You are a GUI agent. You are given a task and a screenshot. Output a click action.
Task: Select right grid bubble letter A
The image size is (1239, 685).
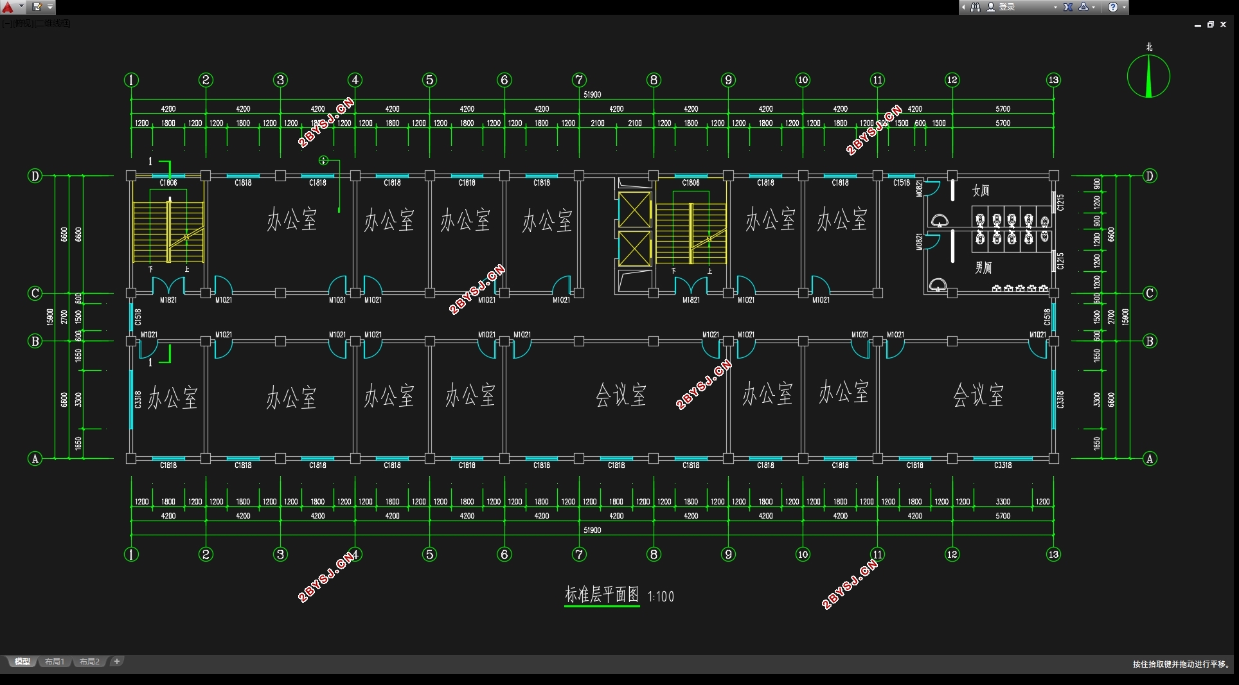click(1150, 458)
